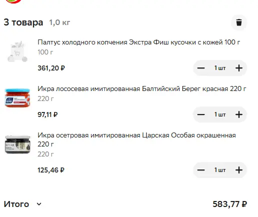Click the 1 шт quantity for red caviar
The height and width of the screenshot is (217, 258).
220,114
